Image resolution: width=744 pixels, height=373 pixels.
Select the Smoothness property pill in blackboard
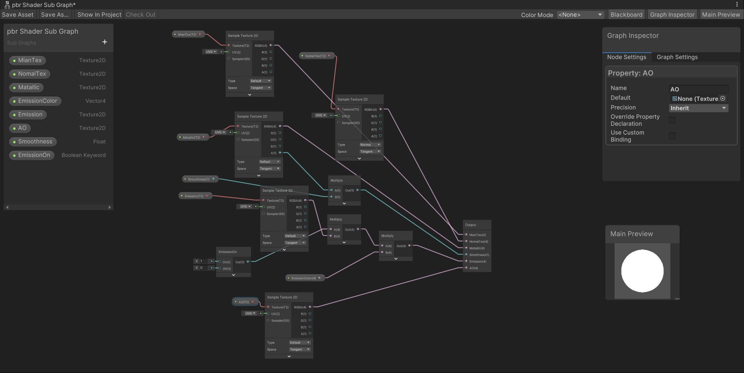point(33,142)
